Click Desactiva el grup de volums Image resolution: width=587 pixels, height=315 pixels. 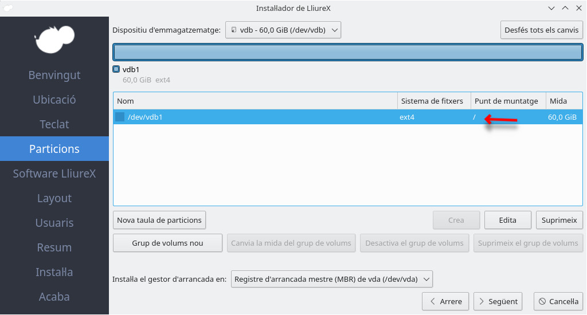[414, 243]
